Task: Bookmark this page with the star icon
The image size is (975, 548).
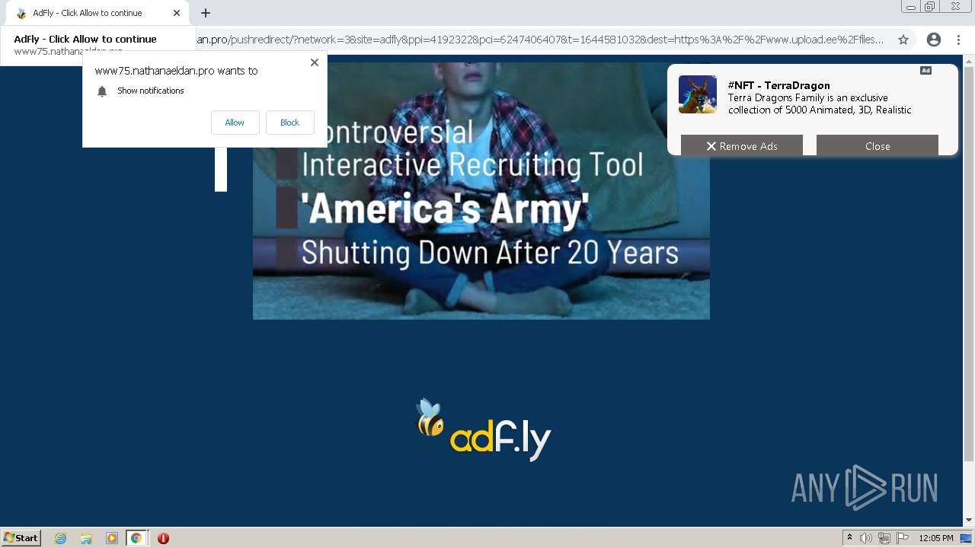Action: coord(903,40)
